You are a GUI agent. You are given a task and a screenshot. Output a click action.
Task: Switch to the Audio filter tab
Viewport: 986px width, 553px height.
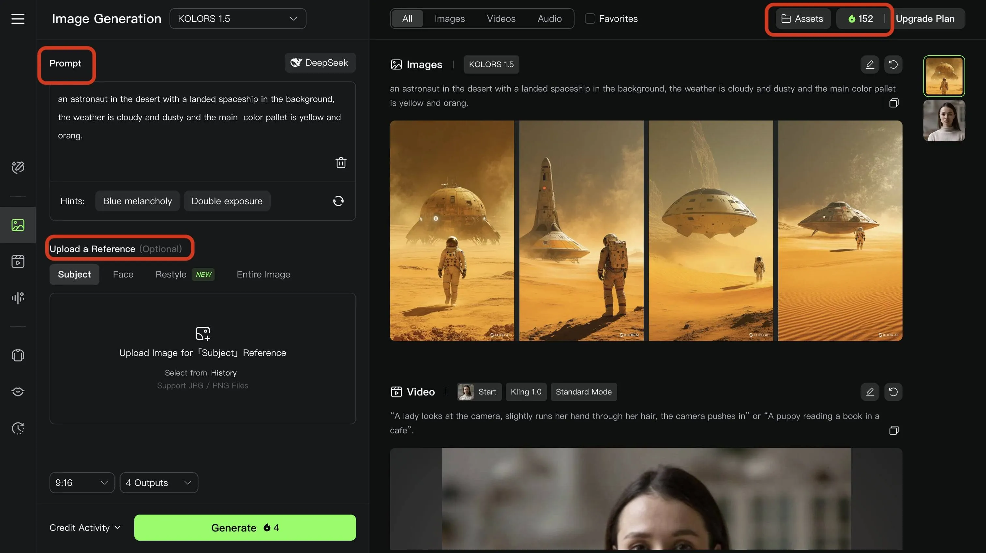tap(549, 19)
